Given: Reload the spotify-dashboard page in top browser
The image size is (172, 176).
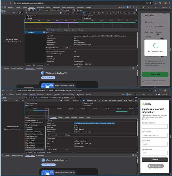Looking at the screenshot, I should [10, 3].
